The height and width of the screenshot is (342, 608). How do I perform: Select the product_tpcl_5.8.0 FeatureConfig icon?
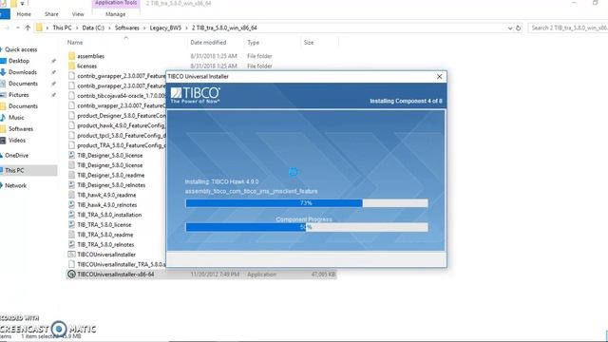71,135
